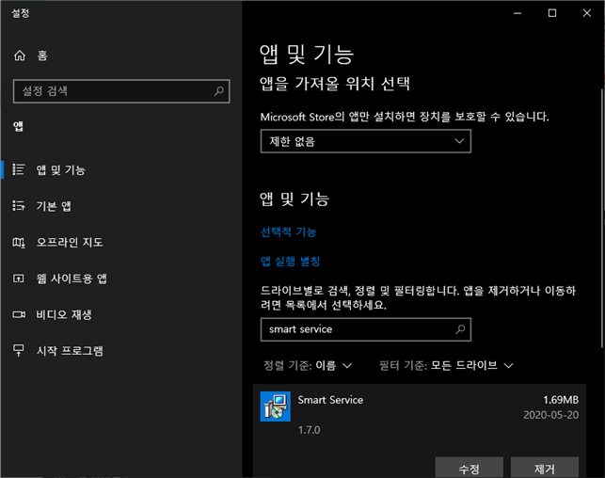
Task: Minimize the 설정 window
Action: pyautogui.click(x=517, y=13)
